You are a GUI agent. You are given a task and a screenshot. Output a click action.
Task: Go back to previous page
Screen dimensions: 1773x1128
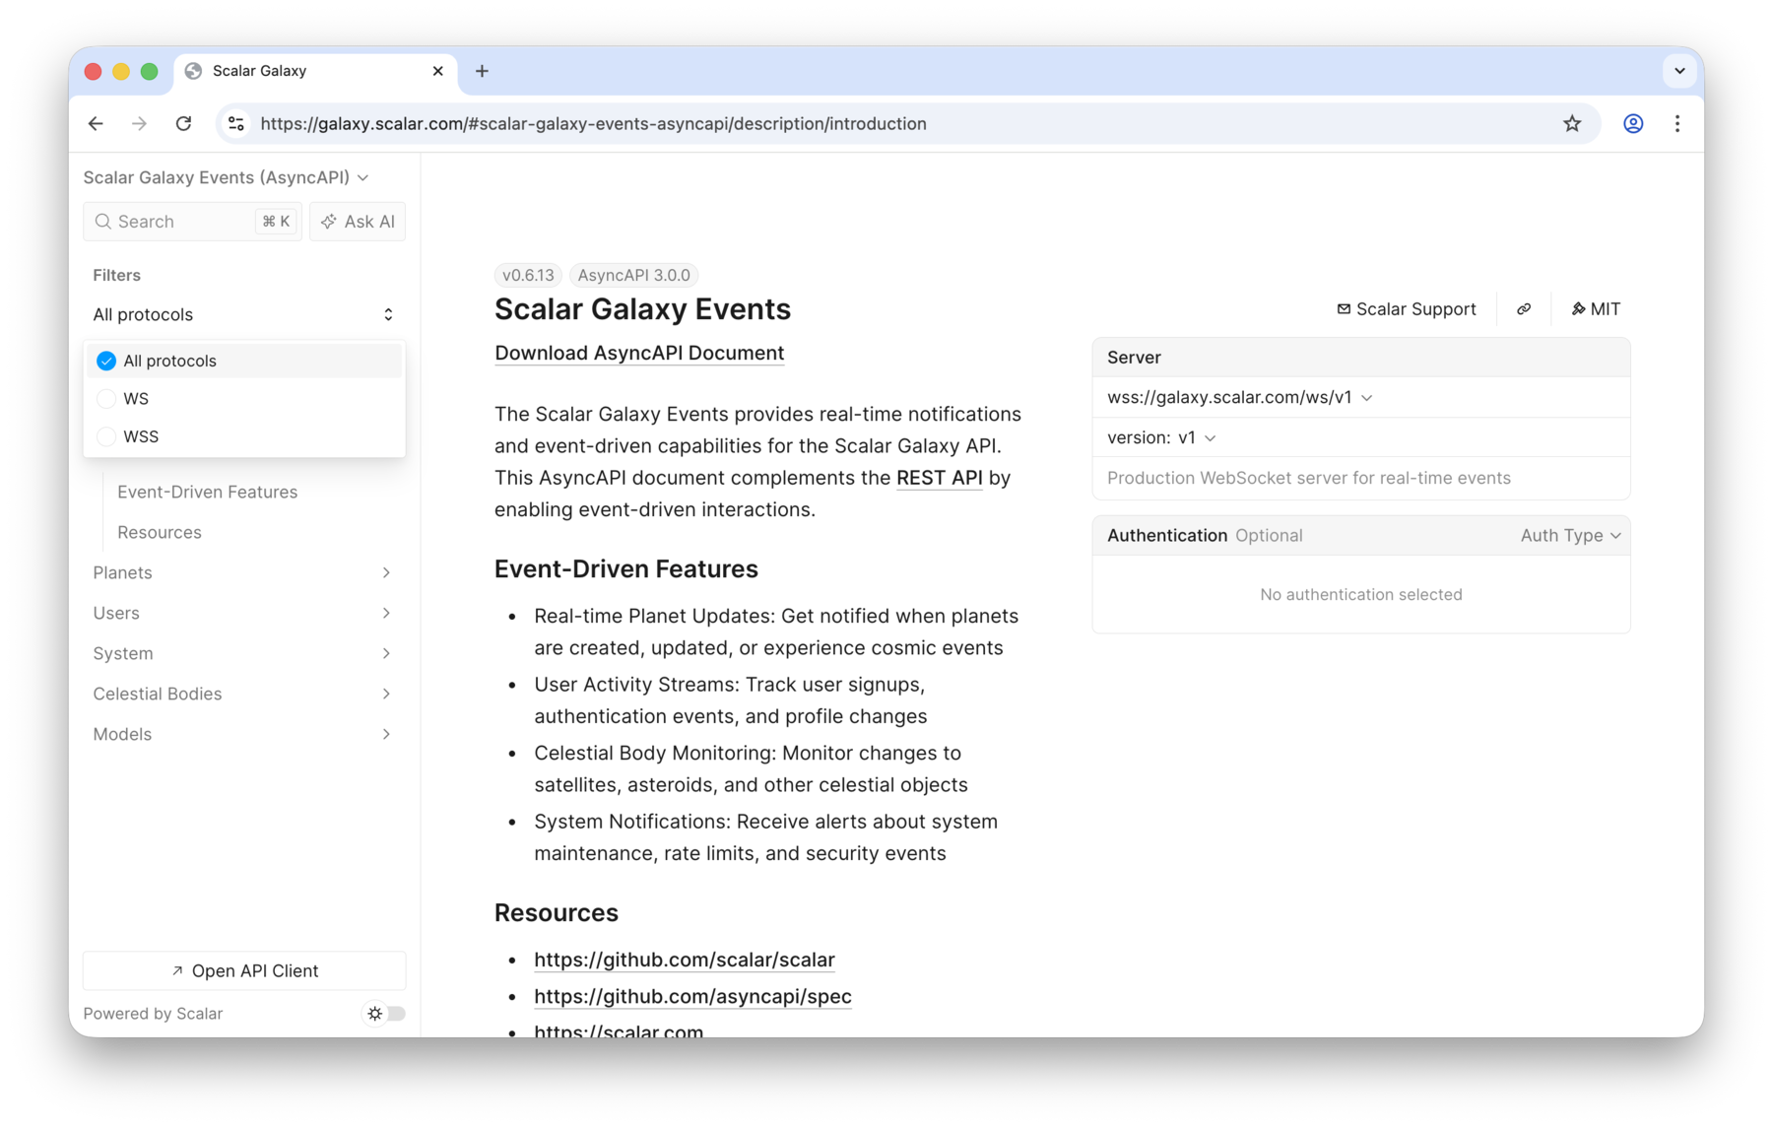tap(96, 124)
